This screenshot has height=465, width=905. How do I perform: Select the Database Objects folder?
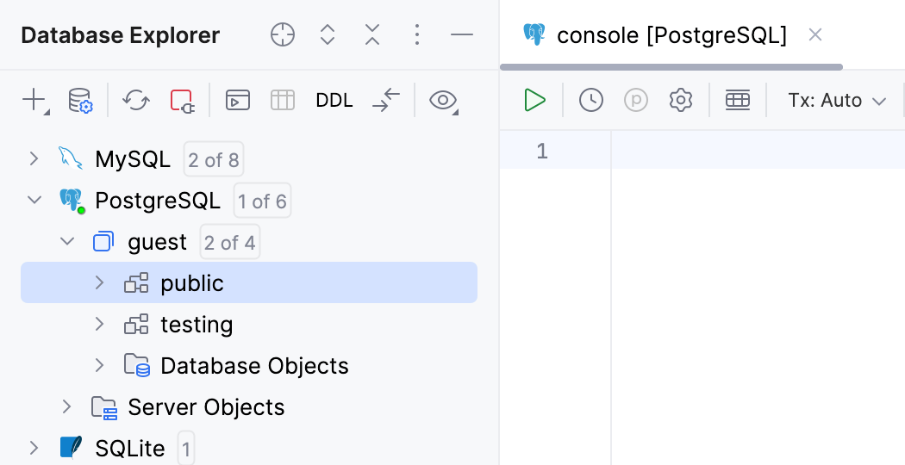253,365
